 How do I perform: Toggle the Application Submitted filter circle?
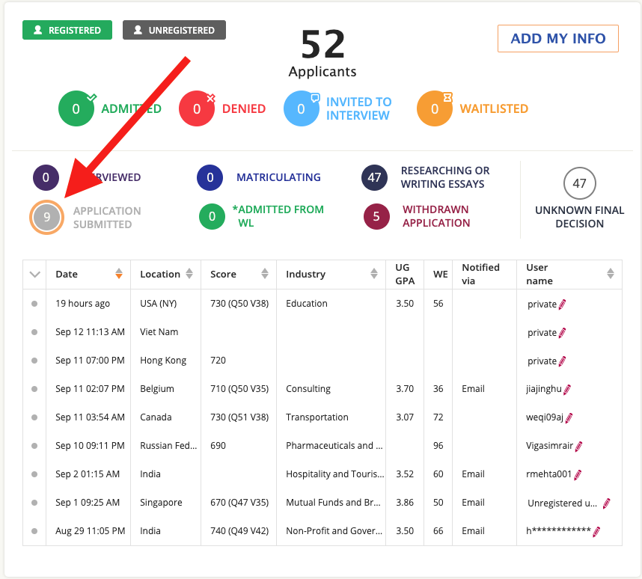[46, 218]
